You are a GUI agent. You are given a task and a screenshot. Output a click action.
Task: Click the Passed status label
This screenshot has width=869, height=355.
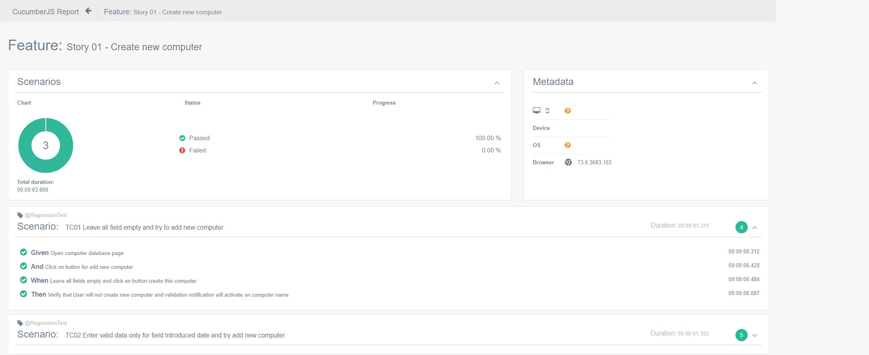click(199, 138)
